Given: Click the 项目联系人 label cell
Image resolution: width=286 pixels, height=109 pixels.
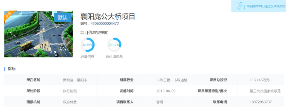Looking at the screenshot, I should 121,102.
